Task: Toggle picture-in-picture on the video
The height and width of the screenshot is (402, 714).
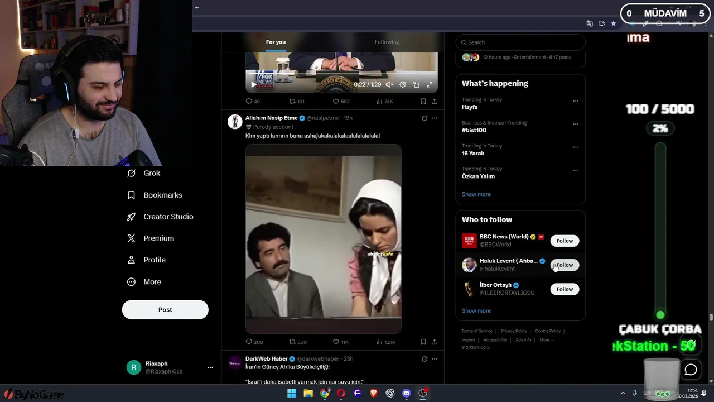Action: pos(416,85)
